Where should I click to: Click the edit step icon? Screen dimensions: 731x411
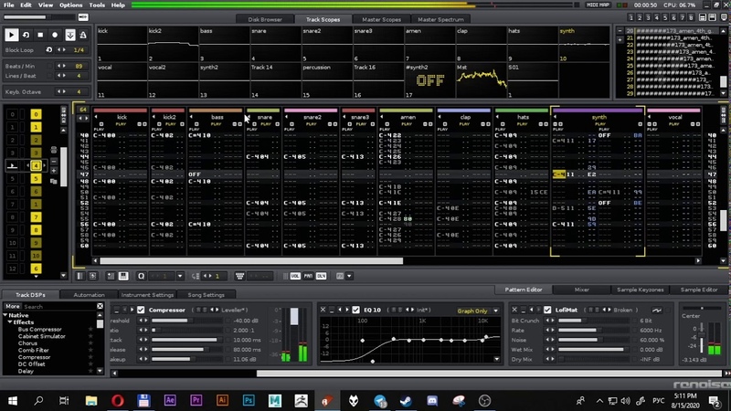coord(196,277)
